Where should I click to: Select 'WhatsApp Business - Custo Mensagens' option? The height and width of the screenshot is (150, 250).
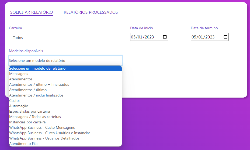tap(65, 128)
